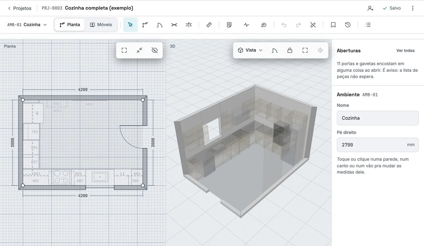Recenter the 3D view with target icon
This screenshot has width=424, height=246.
[320, 50]
